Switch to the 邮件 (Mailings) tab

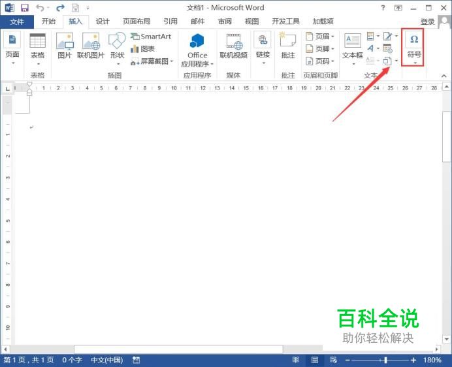click(198, 22)
